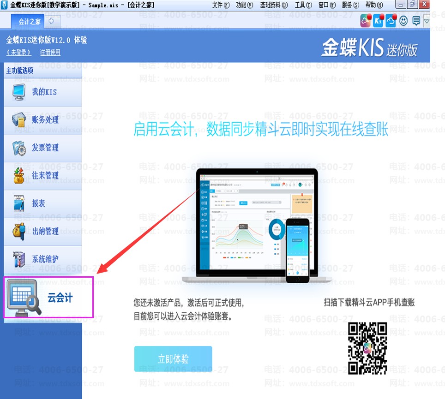Click the (未登录) login link

19,53
